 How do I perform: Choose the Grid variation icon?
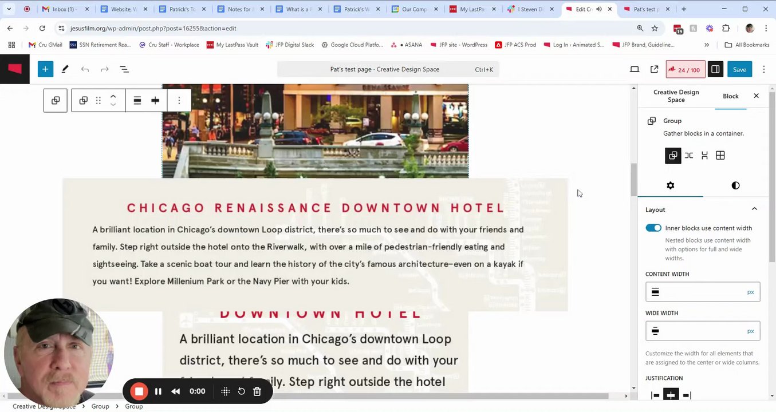click(x=720, y=156)
